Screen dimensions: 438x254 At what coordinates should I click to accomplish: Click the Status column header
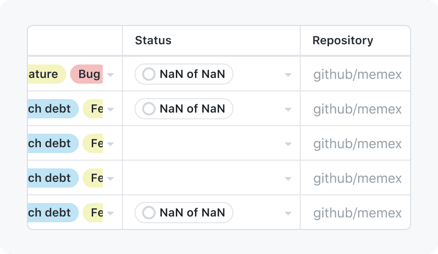(x=153, y=40)
